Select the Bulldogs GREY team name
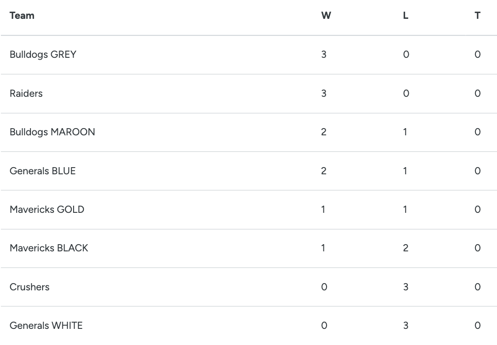The height and width of the screenshot is (345, 497). coord(43,55)
